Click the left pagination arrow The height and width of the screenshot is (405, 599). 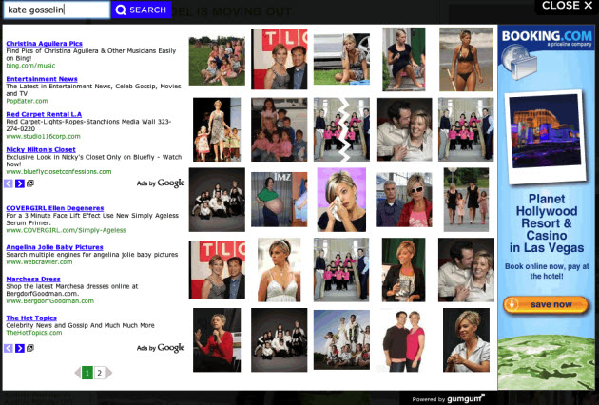(78, 373)
